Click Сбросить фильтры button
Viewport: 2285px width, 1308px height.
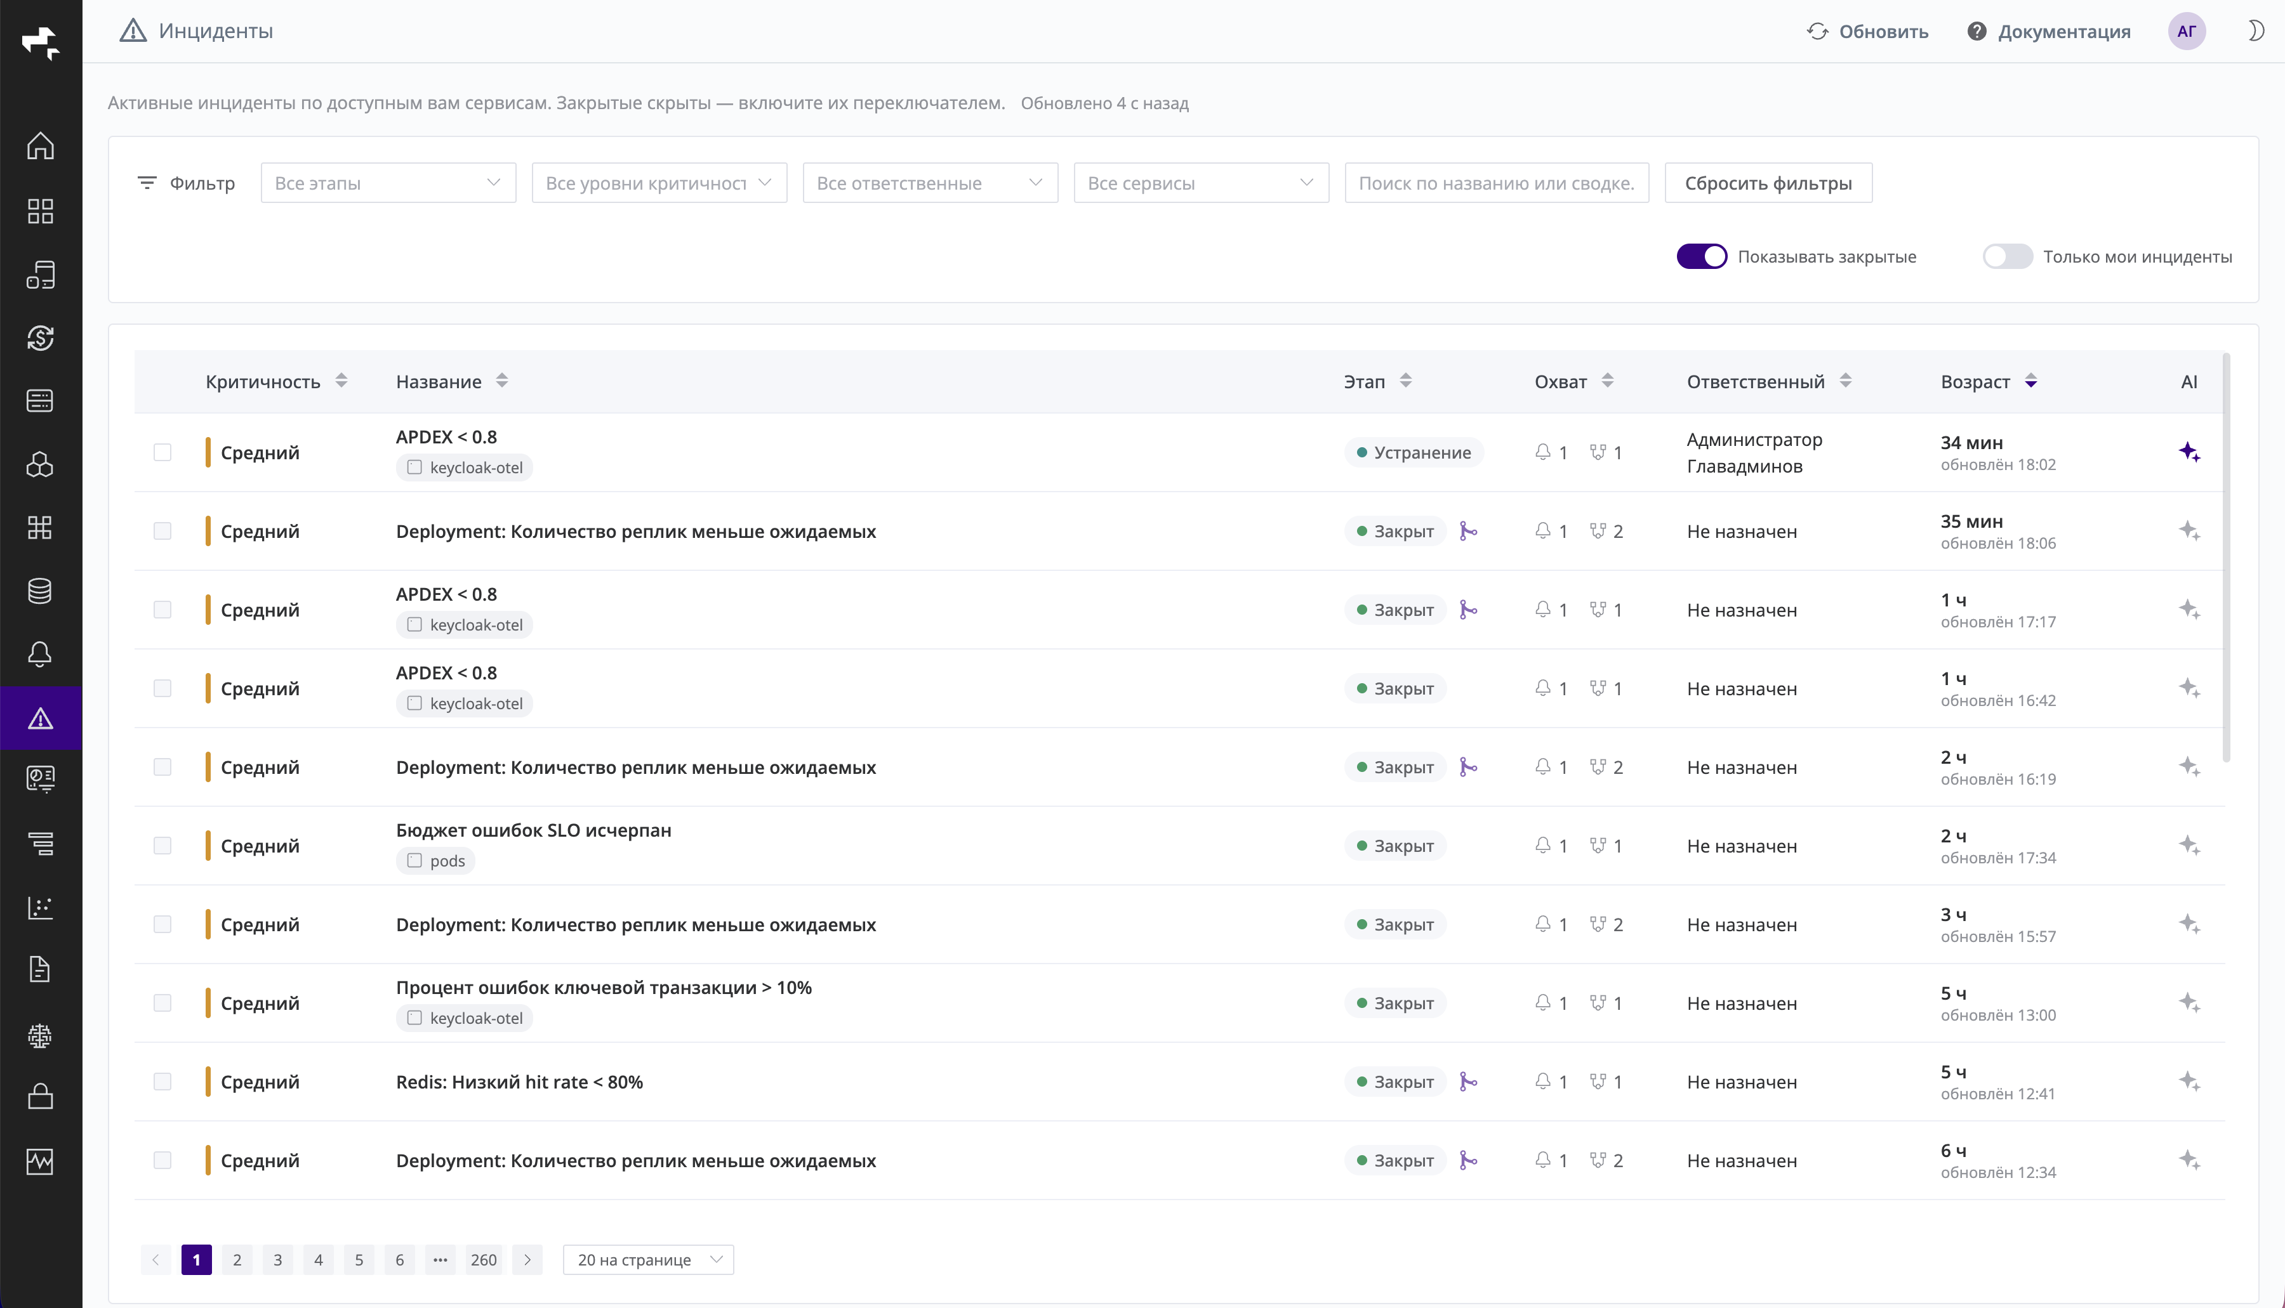1768,183
